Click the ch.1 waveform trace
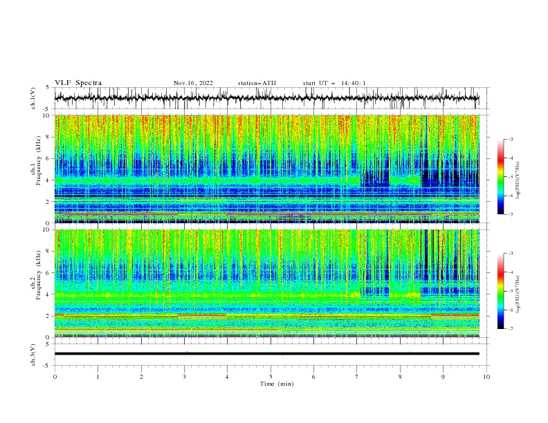The width and height of the screenshot is (548, 423). click(266, 98)
